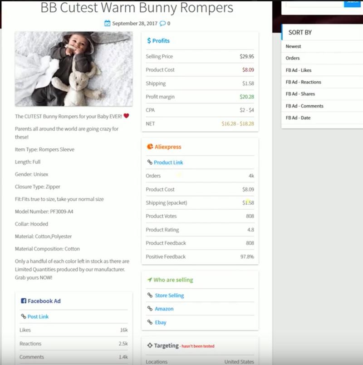The width and height of the screenshot is (363, 365).
Task: Click the calendar icon beside September 28, 2017
Action: [107, 23]
